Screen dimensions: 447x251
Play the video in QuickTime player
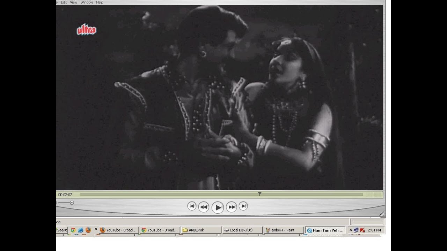pos(218,207)
